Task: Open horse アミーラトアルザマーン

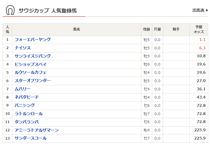Action: click(x=37, y=130)
